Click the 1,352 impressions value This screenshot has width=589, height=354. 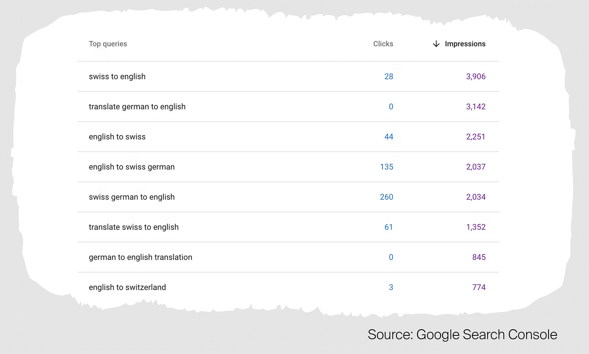click(x=476, y=227)
